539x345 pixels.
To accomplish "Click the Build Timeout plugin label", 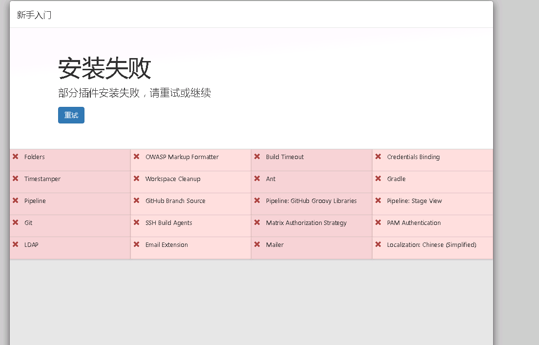I will point(285,157).
